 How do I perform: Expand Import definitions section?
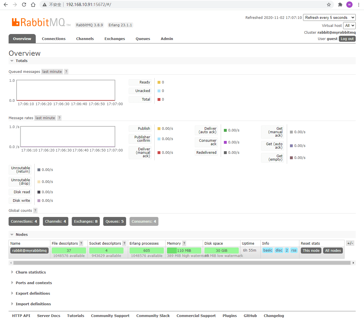coord(31,304)
